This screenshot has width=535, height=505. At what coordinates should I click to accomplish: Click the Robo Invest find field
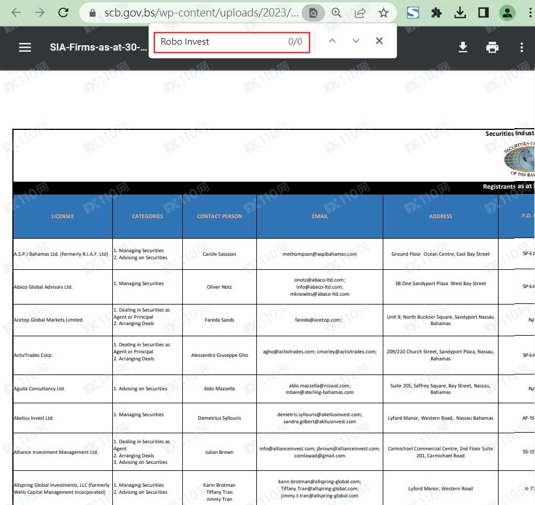tap(218, 42)
